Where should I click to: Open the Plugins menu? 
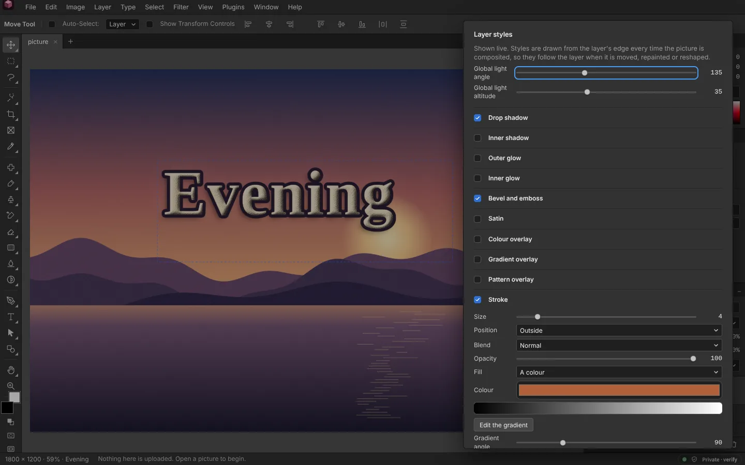coord(233,7)
